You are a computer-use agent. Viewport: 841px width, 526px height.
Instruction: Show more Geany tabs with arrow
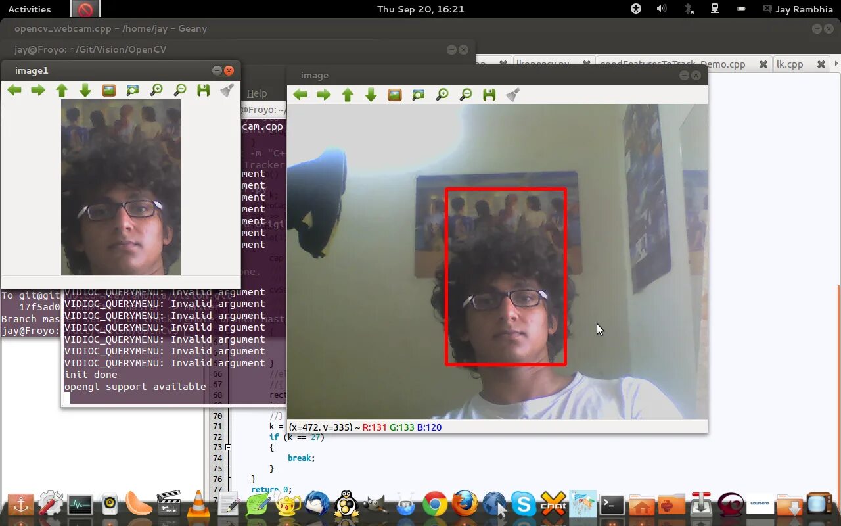click(836, 64)
